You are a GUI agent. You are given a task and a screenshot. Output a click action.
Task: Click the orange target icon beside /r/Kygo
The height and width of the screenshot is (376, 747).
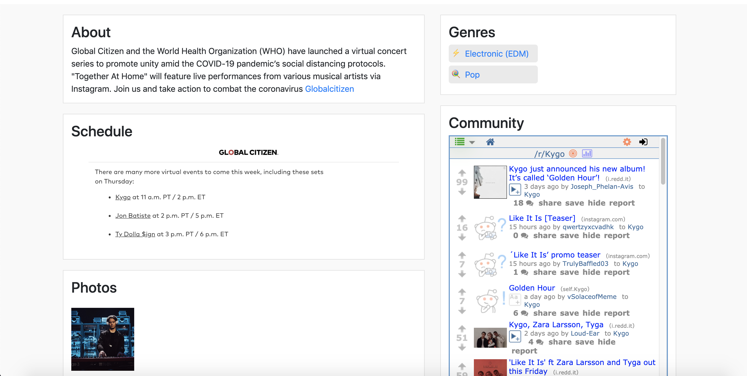tap(573, 153)
